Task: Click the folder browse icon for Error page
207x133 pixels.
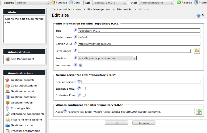Action: (197, 51)
